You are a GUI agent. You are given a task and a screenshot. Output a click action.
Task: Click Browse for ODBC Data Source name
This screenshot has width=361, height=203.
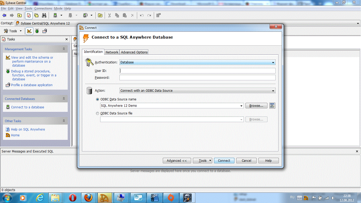[x=256, y=106]
